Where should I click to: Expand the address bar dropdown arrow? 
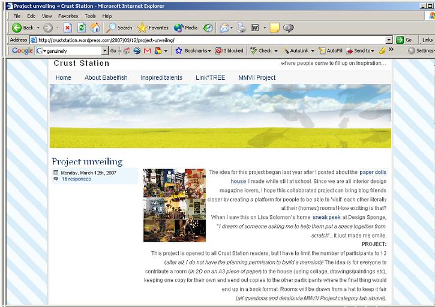click(389, 40)
